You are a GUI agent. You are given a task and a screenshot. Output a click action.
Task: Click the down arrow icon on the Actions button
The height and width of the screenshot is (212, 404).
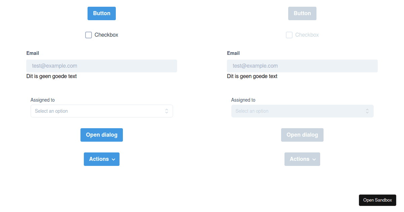click(x=112, y=159)
